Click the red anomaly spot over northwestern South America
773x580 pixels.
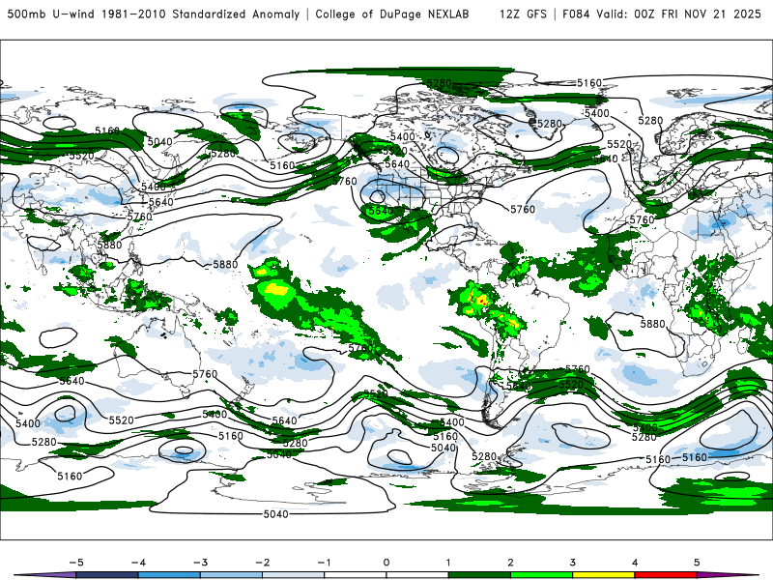tap(481, 301)
